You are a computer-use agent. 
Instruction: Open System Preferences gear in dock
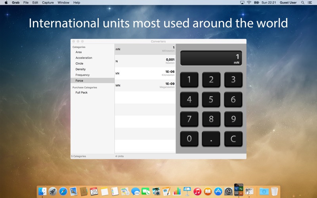coord(228,192)
